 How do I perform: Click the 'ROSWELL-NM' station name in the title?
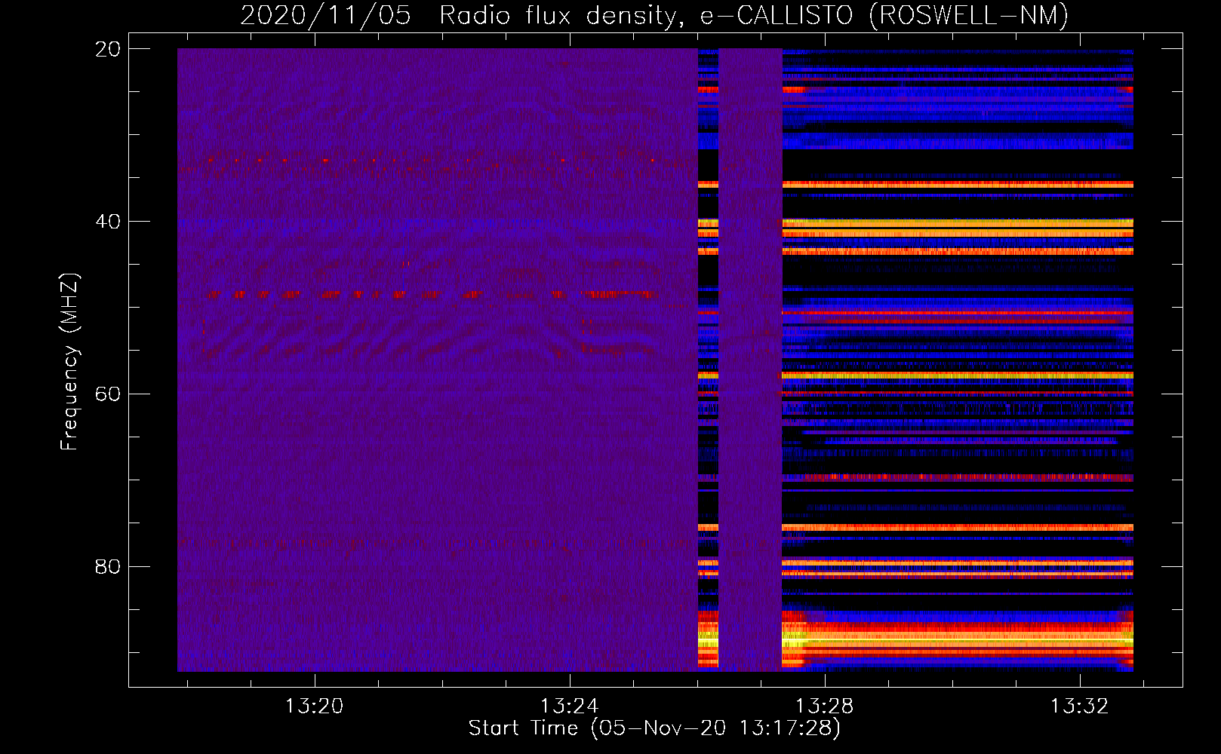pos(969,16)
